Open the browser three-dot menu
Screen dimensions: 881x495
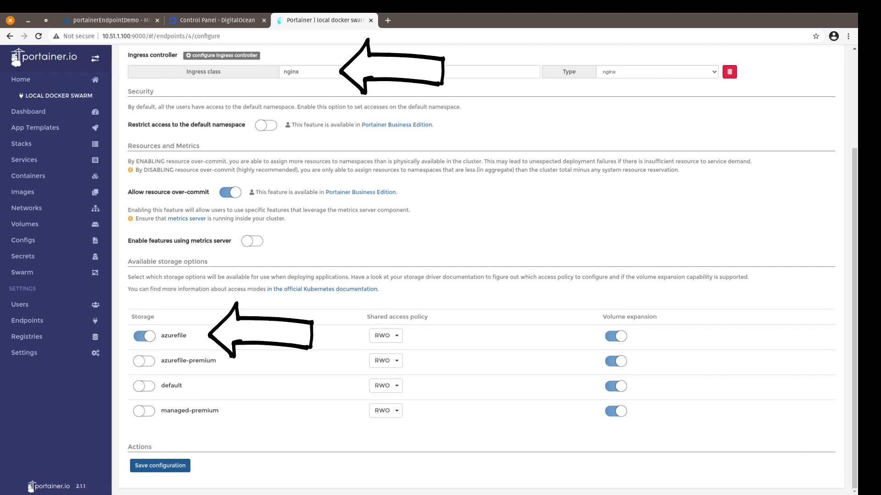(x=848, y=36)
